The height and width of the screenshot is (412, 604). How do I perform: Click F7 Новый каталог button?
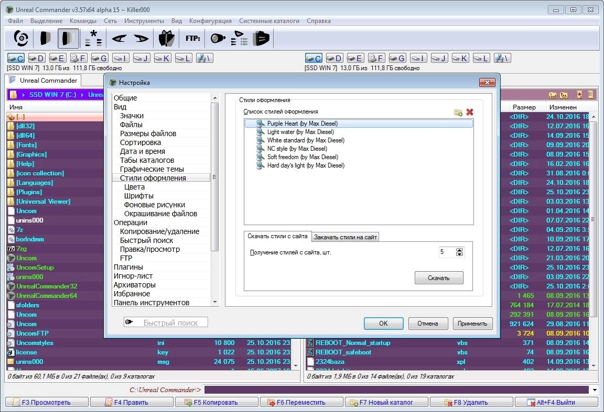(386, 402)
